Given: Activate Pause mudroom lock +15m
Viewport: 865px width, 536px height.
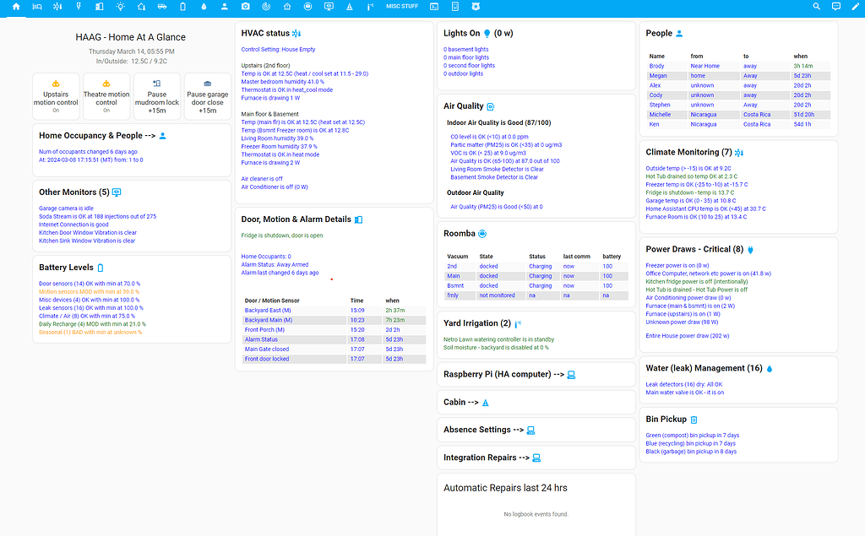Looking at the screenshot, I should (157, 95).
